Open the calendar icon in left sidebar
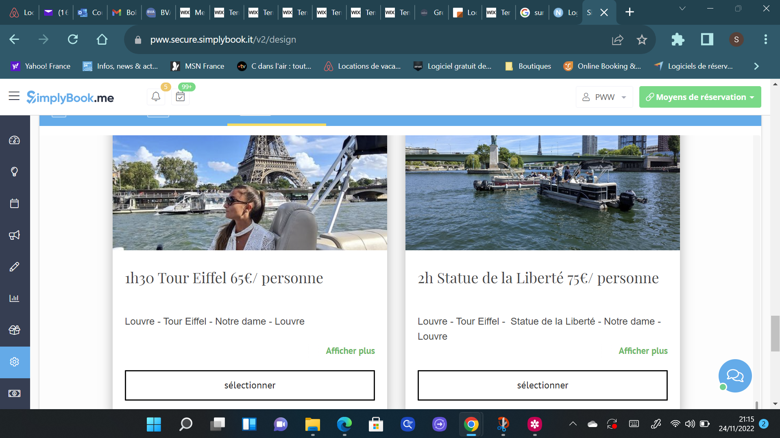Image resolution: width=780 pixels, height=438 pixels. (x=14, y=204)
